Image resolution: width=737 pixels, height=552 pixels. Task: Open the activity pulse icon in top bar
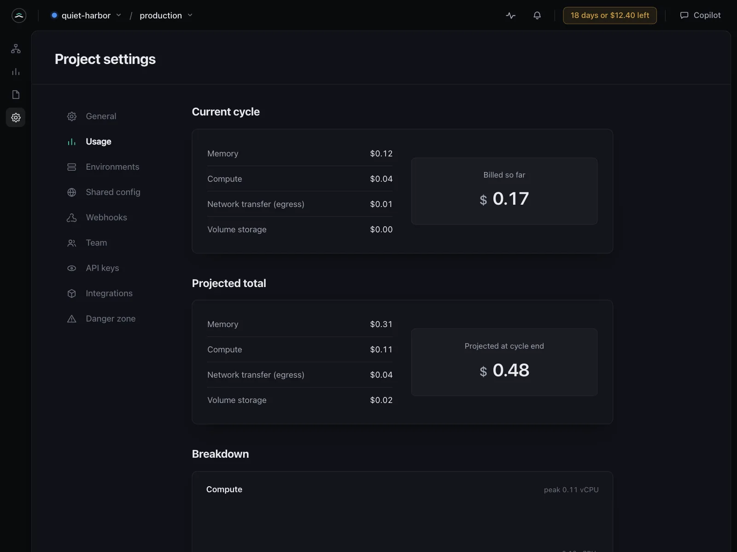[510, 15]
